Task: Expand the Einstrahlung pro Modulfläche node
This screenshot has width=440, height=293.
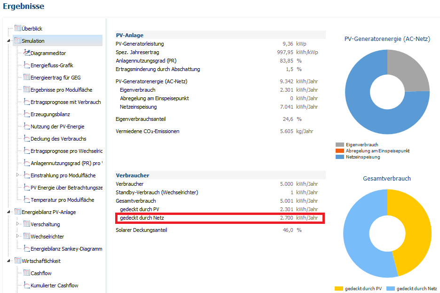Action: [18, 175]
